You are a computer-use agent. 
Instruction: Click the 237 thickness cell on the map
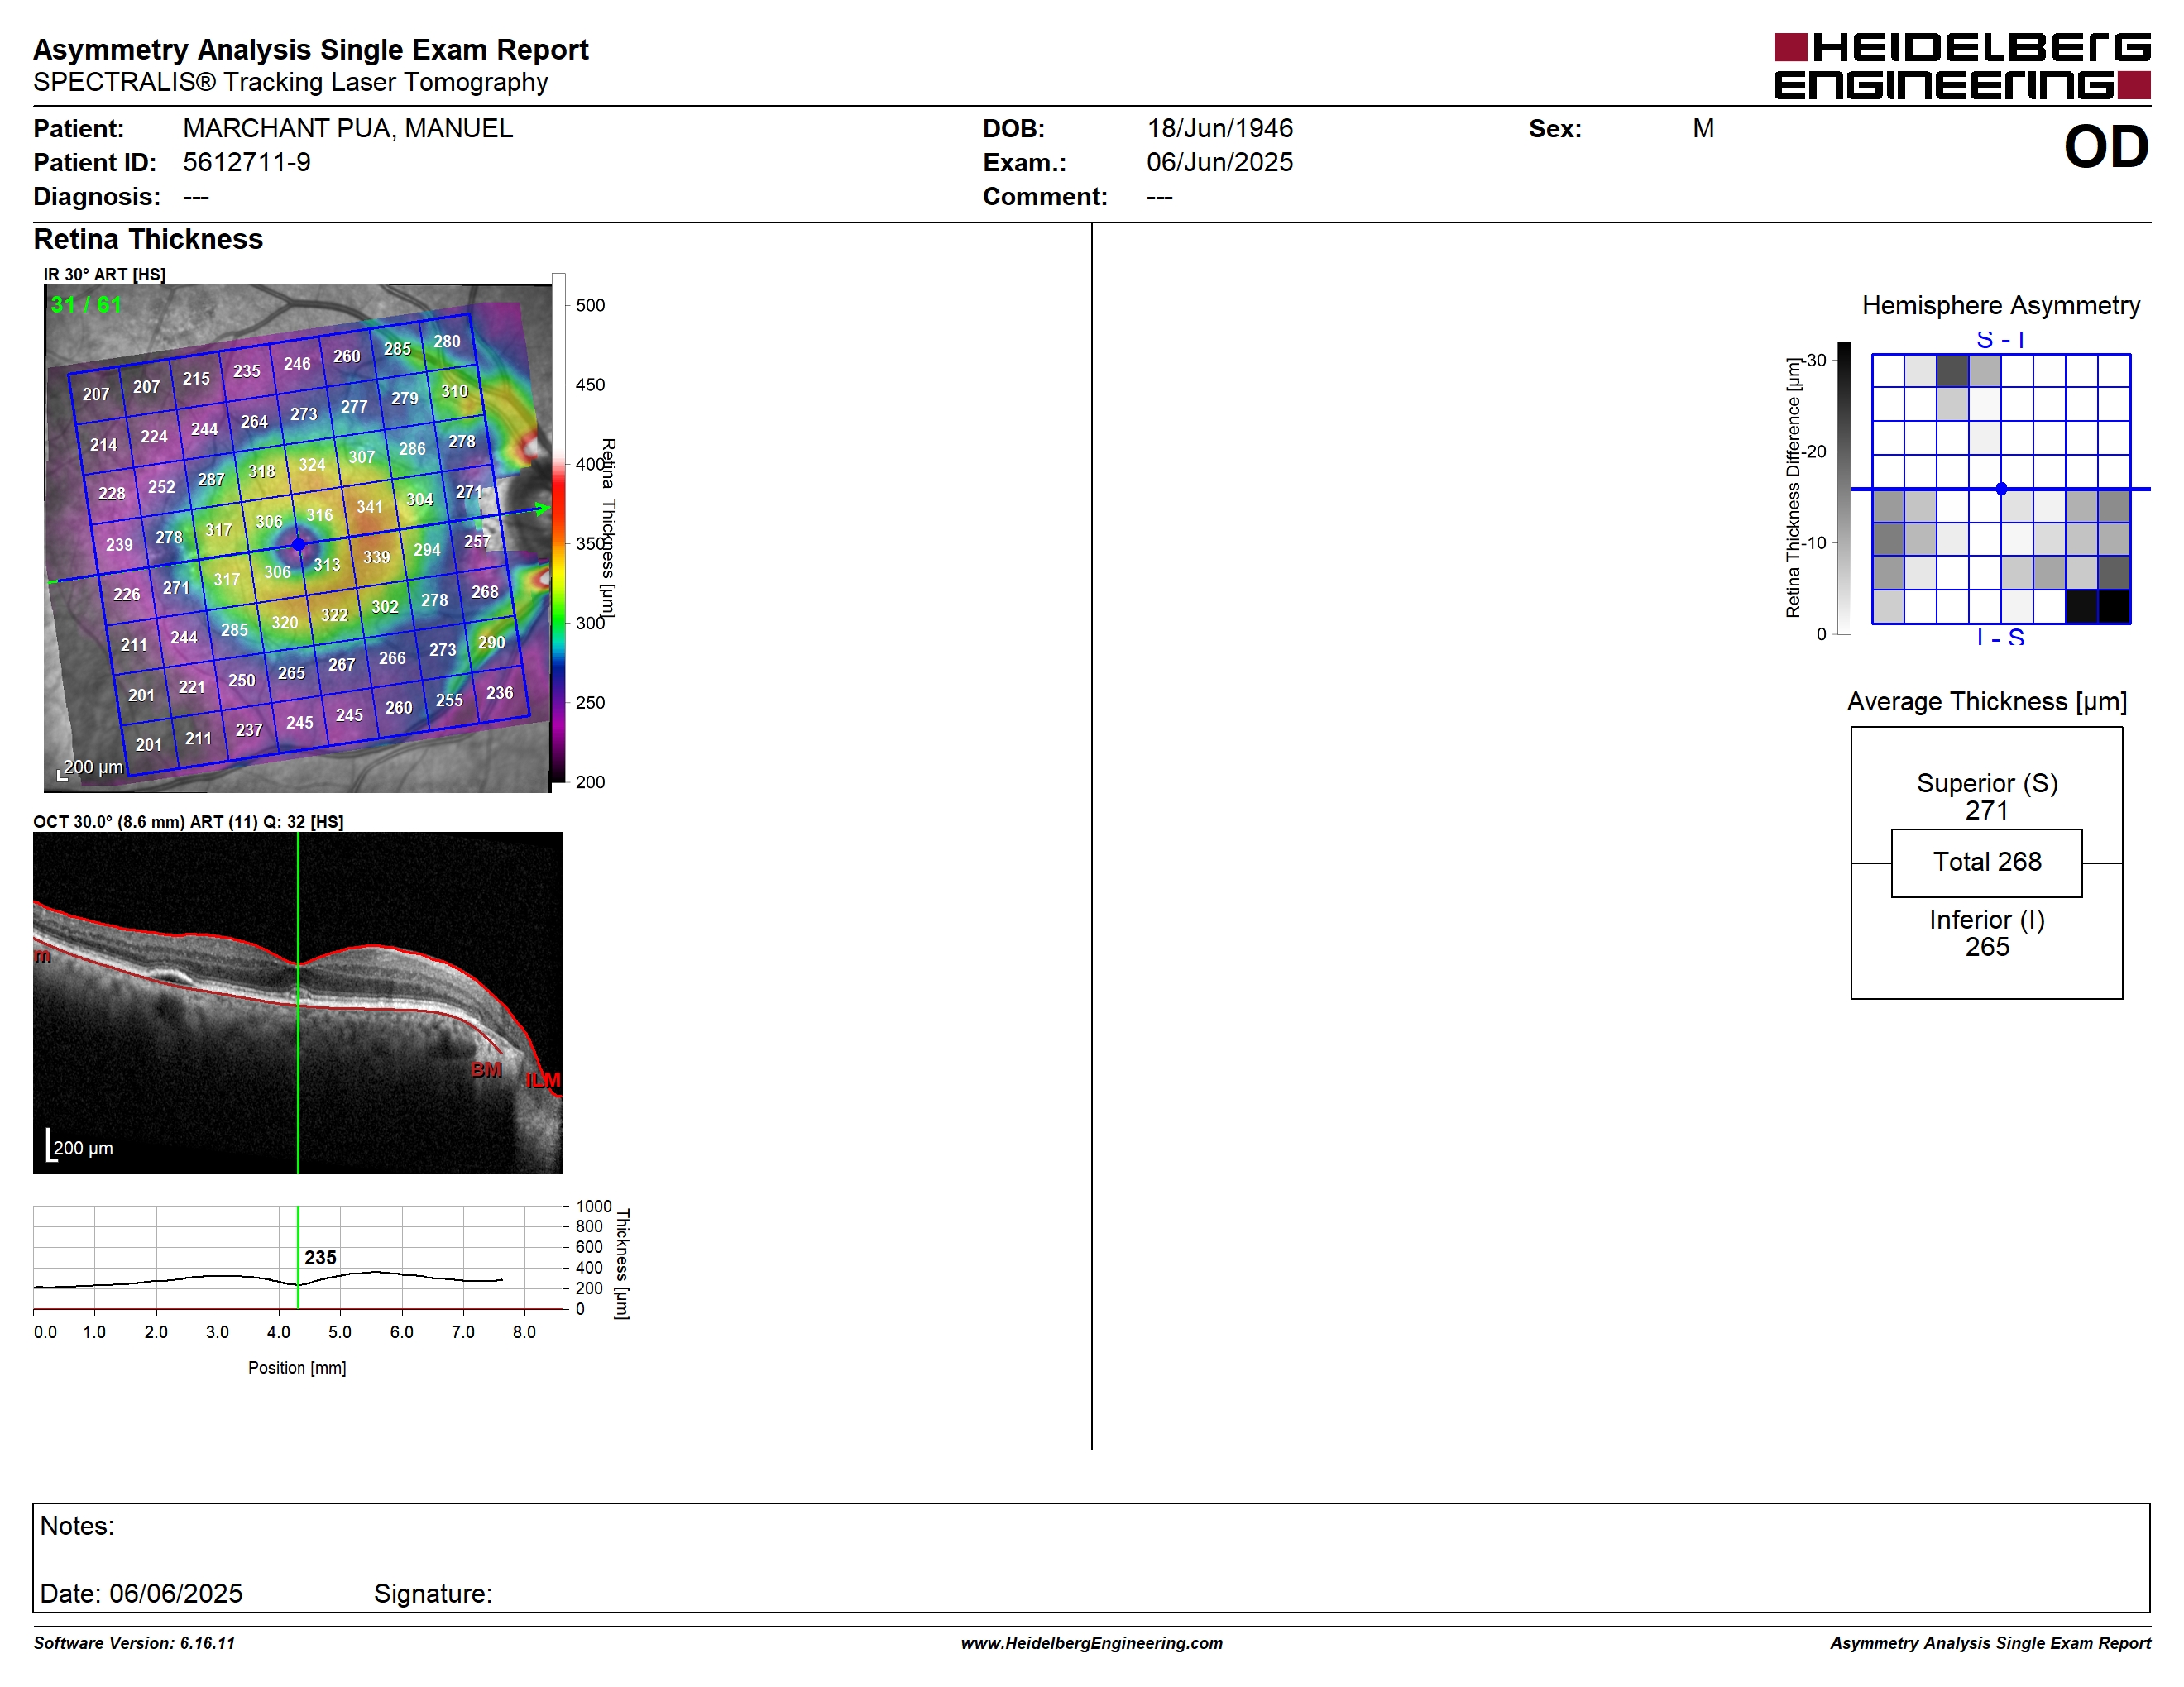click(249, 730)
